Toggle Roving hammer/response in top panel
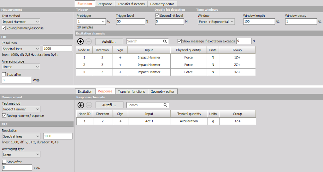 coord(4,28)
